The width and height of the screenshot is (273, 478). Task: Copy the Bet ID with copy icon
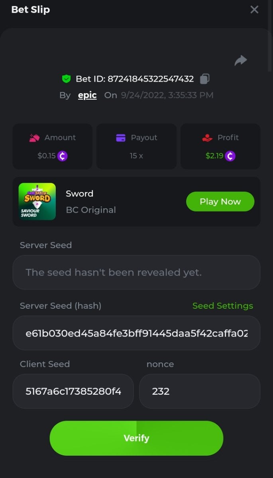tap(204, 79)
